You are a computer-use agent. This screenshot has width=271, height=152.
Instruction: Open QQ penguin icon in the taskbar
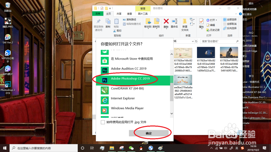pyautogui.click(x=141, y=148)
